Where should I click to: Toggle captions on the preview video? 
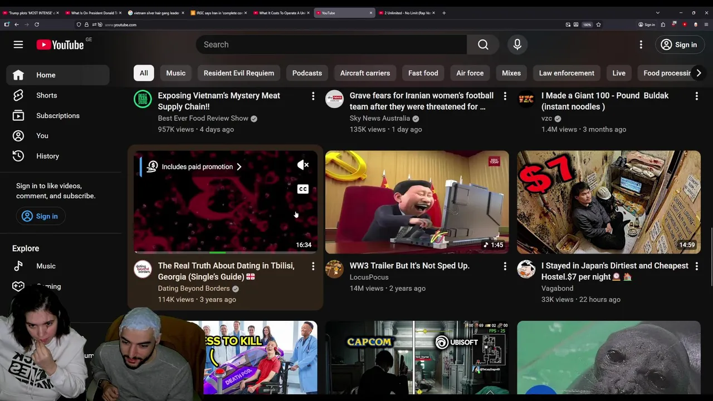pyautogui.click(x=303, y=189)
